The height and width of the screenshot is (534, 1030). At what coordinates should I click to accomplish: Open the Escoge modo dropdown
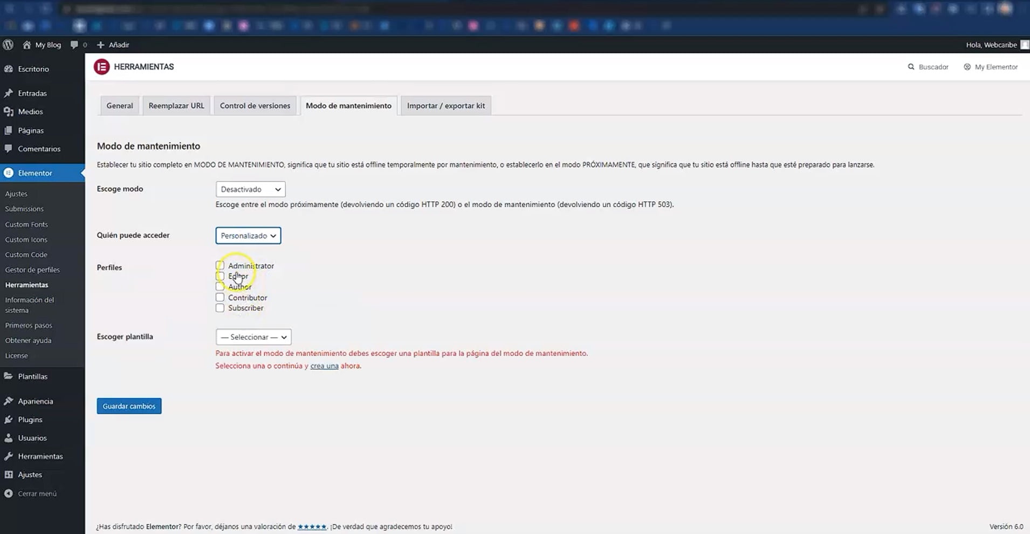coord(250,189)
